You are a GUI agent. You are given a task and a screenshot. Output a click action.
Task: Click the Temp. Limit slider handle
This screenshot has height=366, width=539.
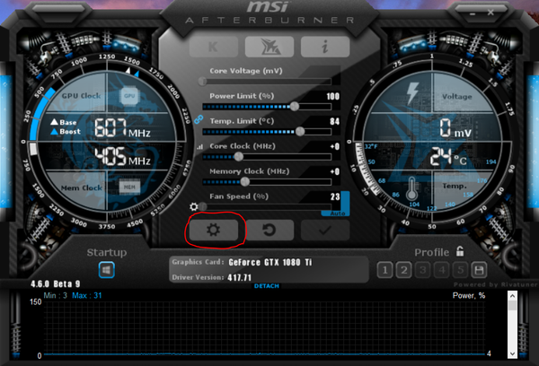pos(300,131)
